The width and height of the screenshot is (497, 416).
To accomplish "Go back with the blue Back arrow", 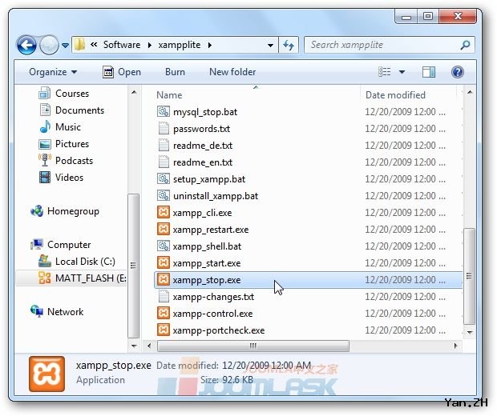I will point(26,45).
